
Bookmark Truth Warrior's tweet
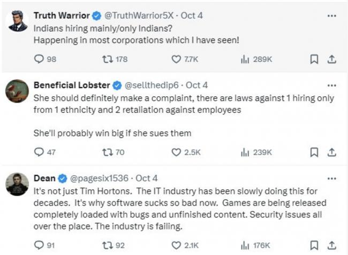314,59
